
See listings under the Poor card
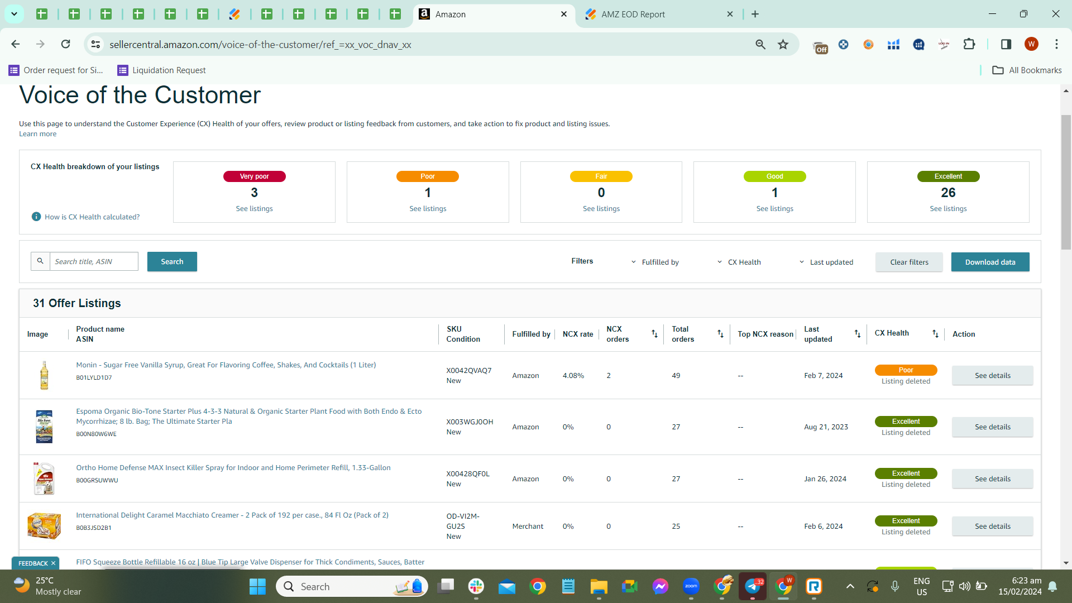click(x=428, y=209)
